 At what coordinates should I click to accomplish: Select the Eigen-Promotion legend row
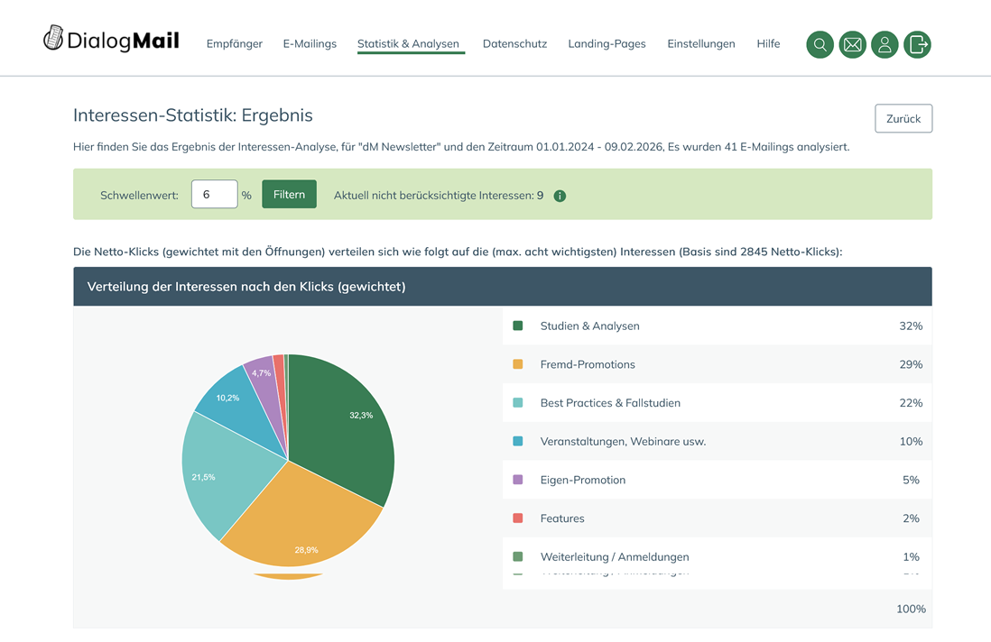point(717,480)
